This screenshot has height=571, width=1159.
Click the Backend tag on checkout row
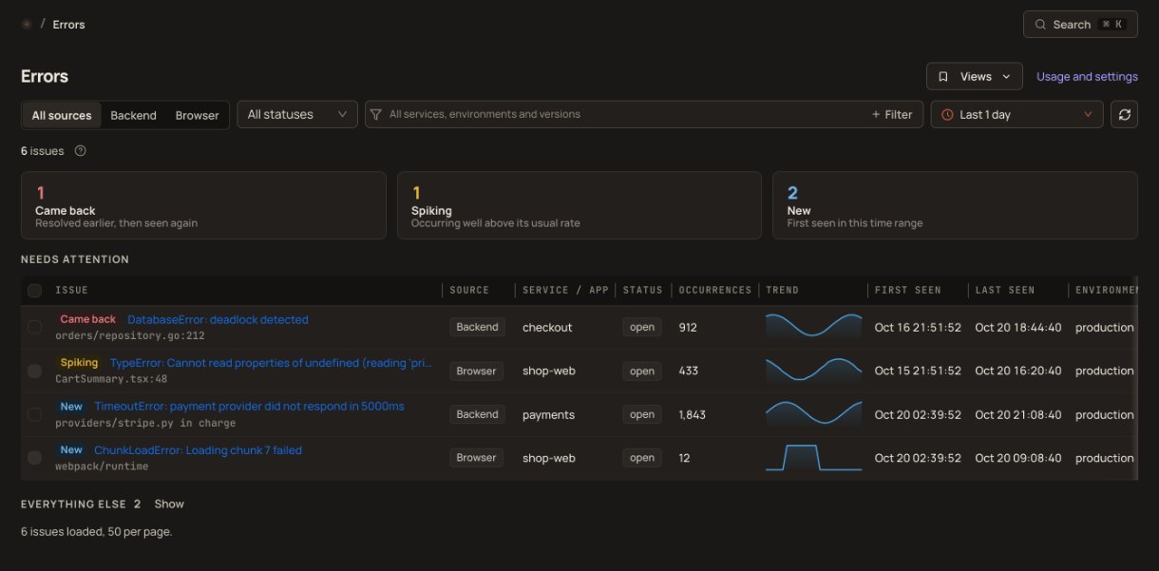coord(477,327)
